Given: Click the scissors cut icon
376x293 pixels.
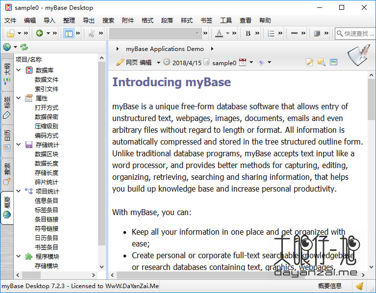Looking at the screenshot, I should (x=92, y=33).
